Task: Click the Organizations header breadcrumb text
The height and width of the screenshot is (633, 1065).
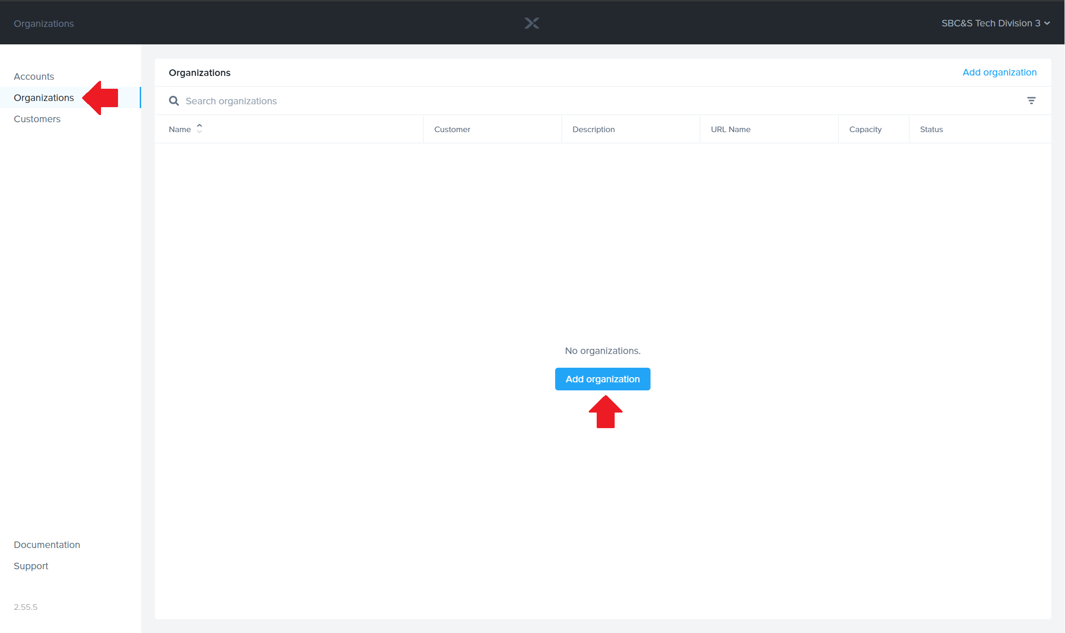Action: point(44,24)
